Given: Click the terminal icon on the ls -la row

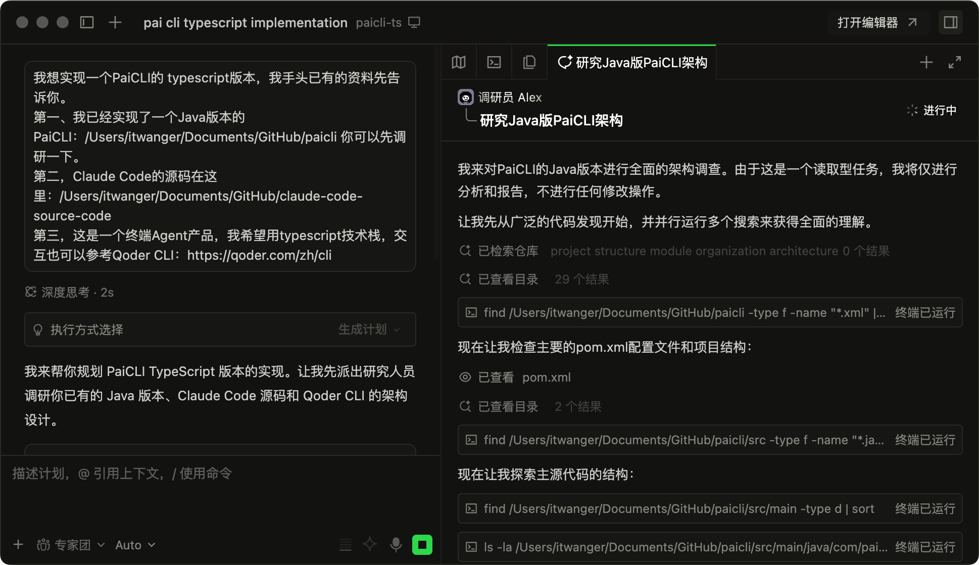Looking at the screenshot, I should pyautogui.click(x=471, y=547).
